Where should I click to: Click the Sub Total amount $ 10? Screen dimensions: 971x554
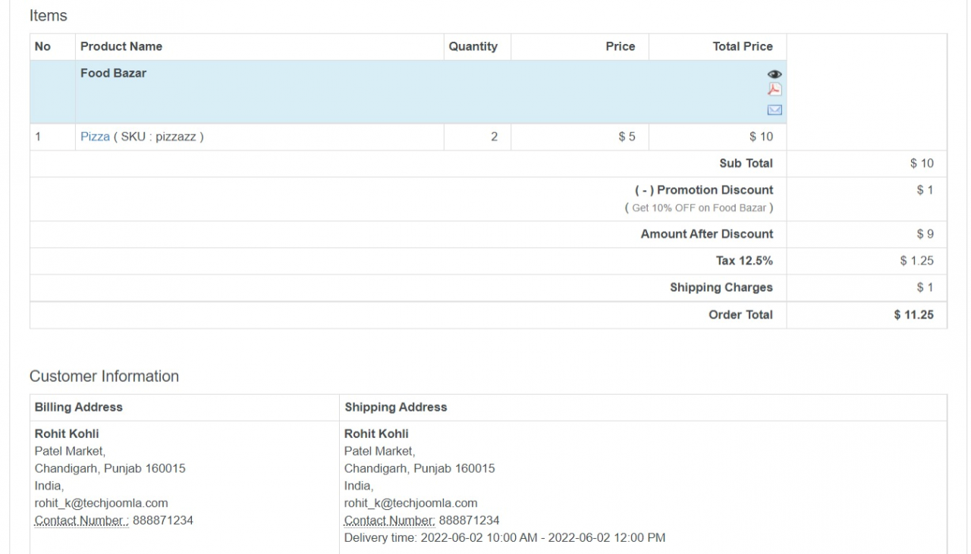922,164
